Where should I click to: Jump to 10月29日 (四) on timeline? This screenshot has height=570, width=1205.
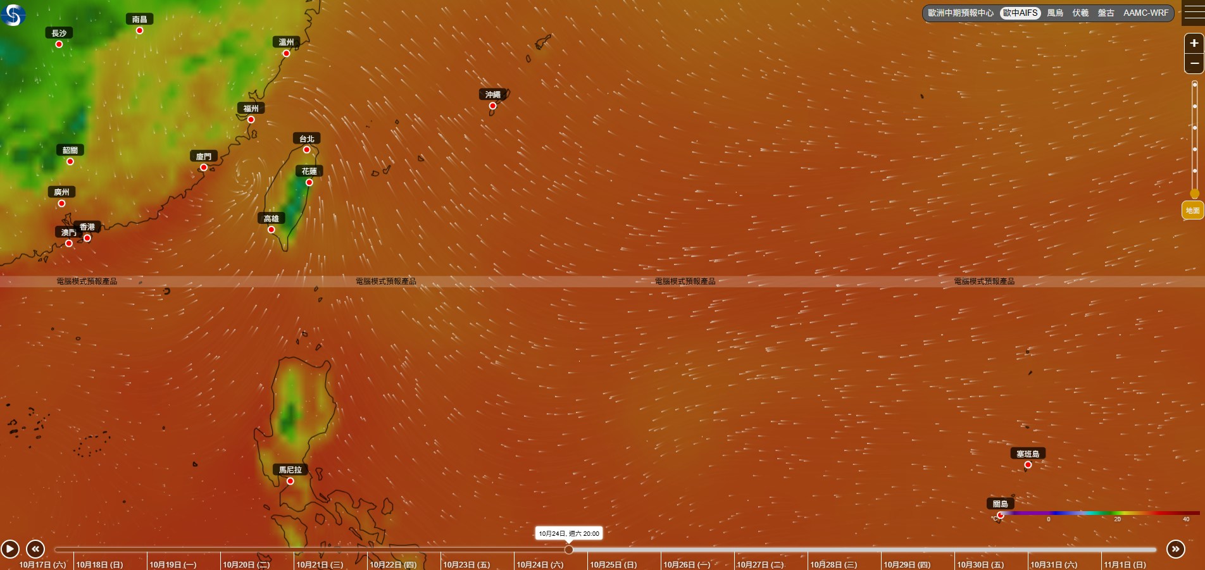pyautogui.click(x=907, y=564)
